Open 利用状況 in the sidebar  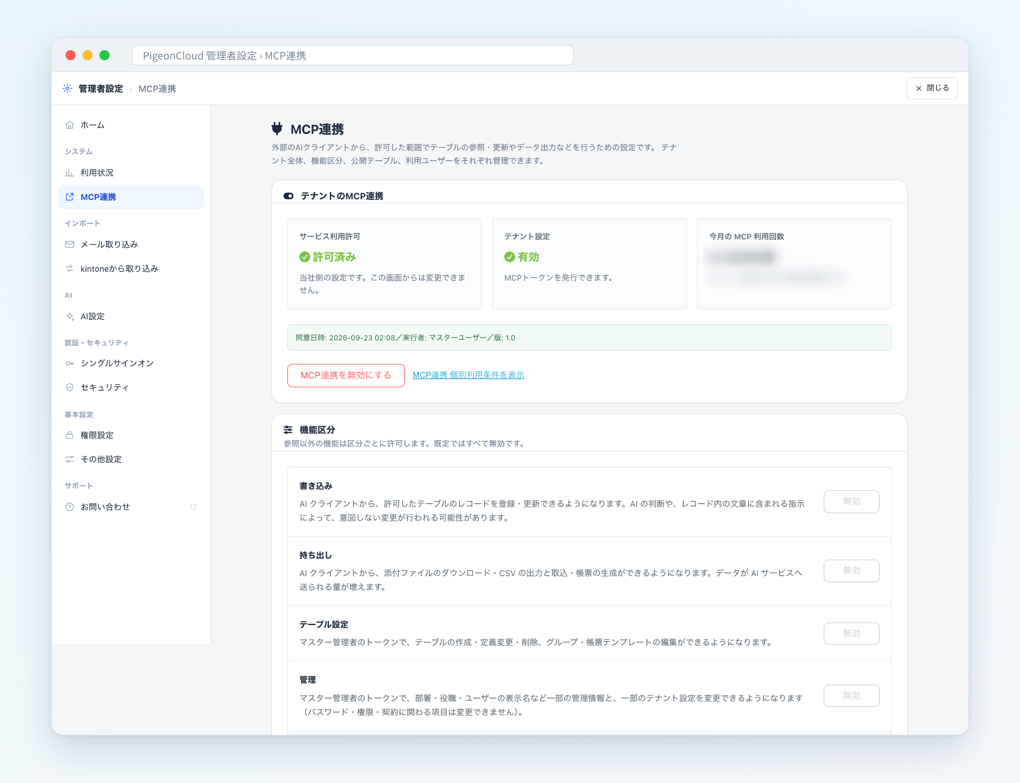[x=131, y=173]
